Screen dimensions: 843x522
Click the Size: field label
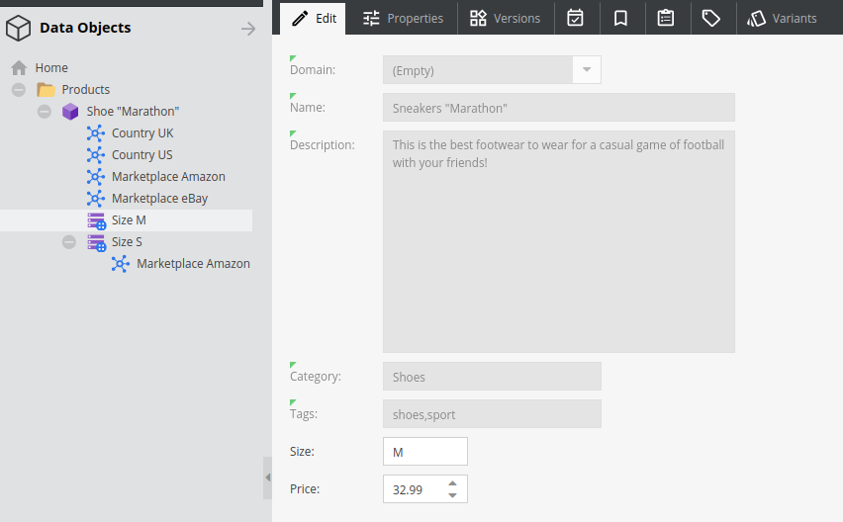coord(302,452)
